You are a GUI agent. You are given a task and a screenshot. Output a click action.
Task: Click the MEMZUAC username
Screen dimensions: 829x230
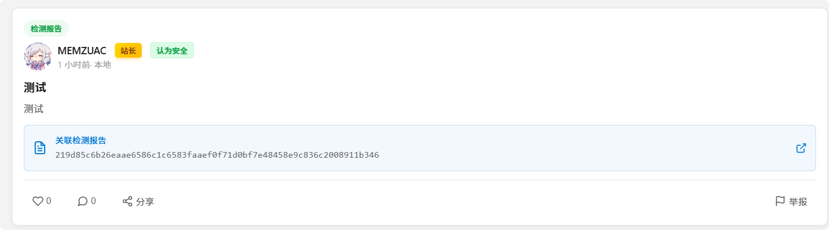coord(82,51)
